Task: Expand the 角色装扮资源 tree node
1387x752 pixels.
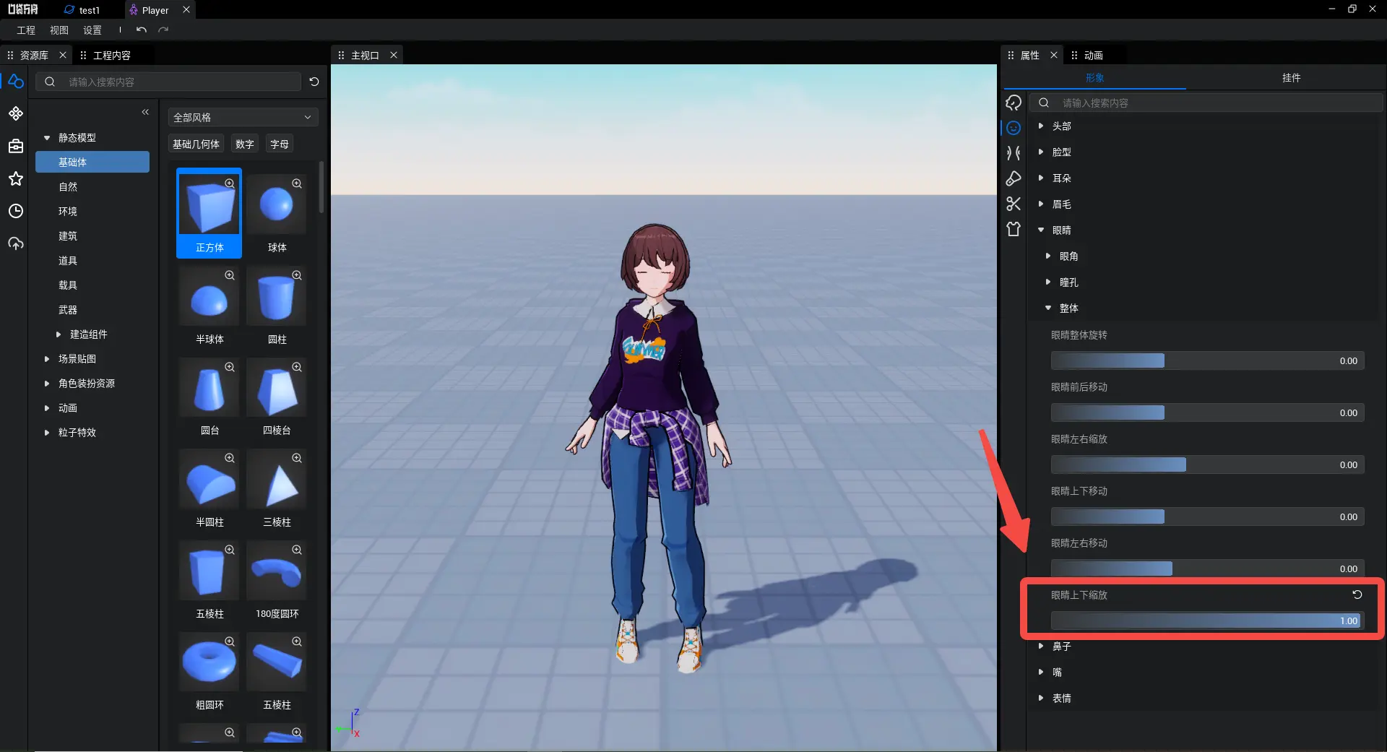Action: click(47, 384)
